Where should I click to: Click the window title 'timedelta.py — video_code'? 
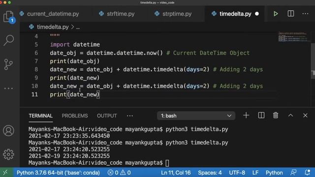(x=157, y=2)
